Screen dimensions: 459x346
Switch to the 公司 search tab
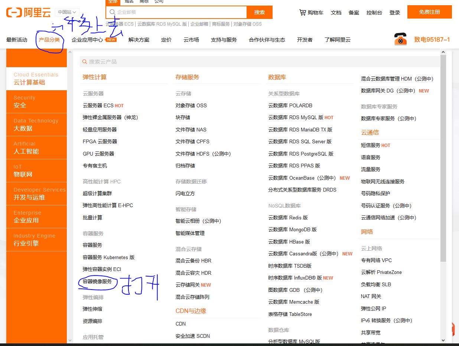point(159,2)
